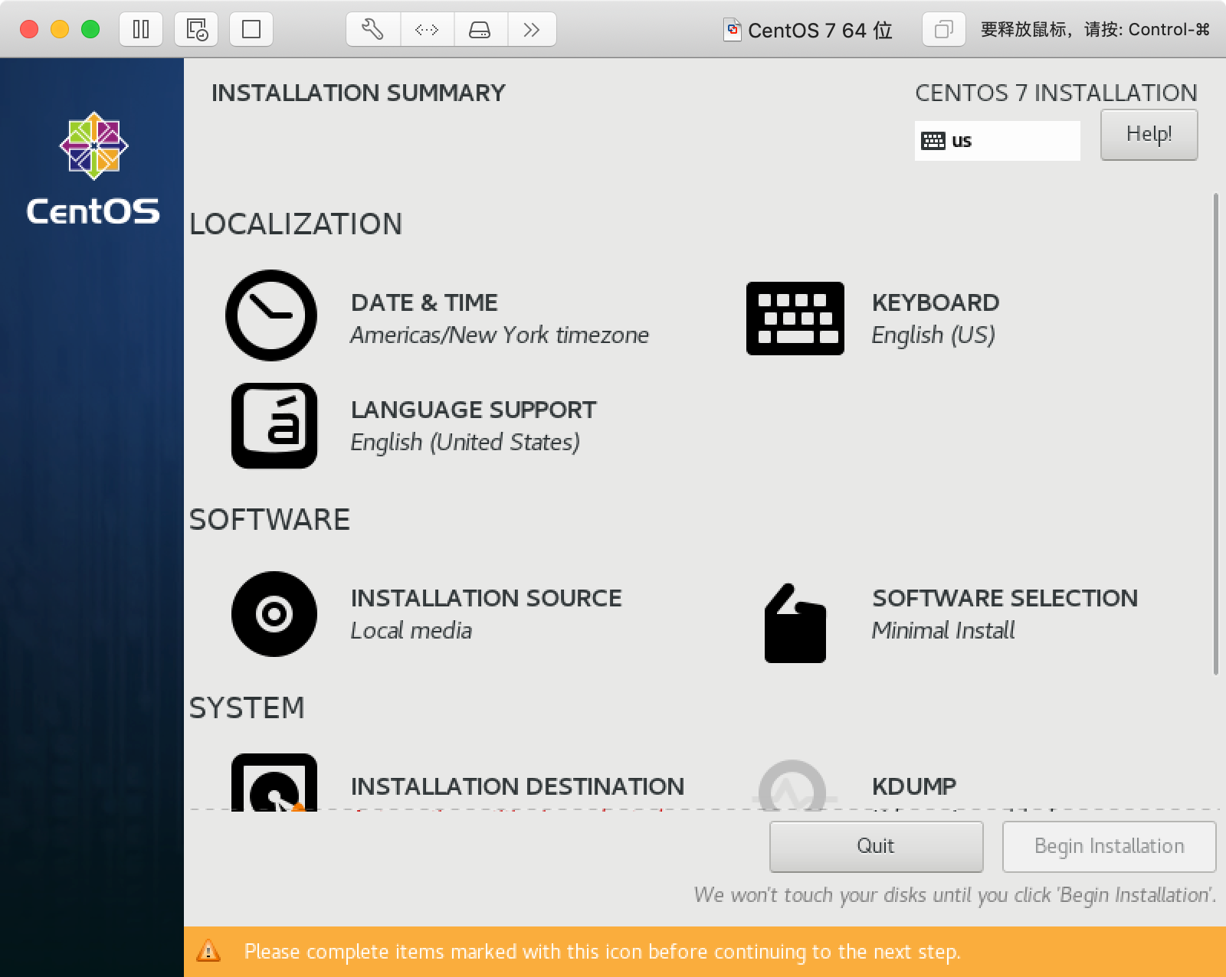Screen dimensions: 1226x977
Task: Click the 'SOFTWARE' section heading
Action: click(270, 520)
